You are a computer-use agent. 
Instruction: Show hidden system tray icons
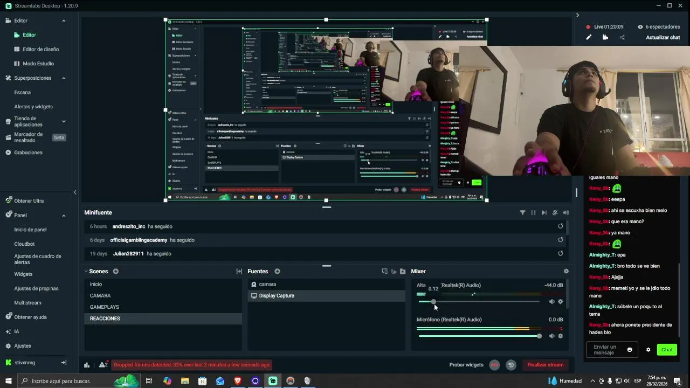click(x=593, y=381)
